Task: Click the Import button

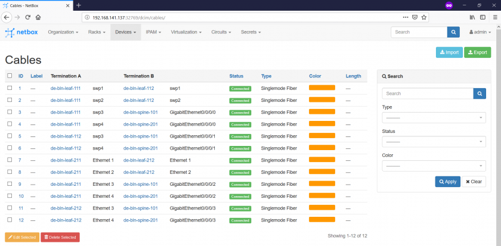Action: (449, 52)
